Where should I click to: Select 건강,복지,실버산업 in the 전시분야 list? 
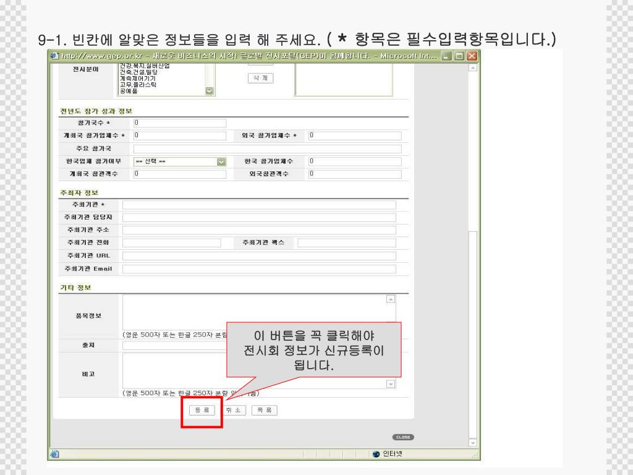tap(145, 66)
